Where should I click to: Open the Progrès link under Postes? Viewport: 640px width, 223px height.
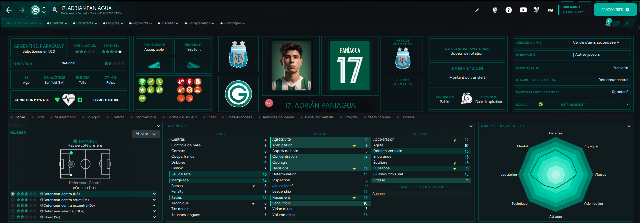(18, 132)
